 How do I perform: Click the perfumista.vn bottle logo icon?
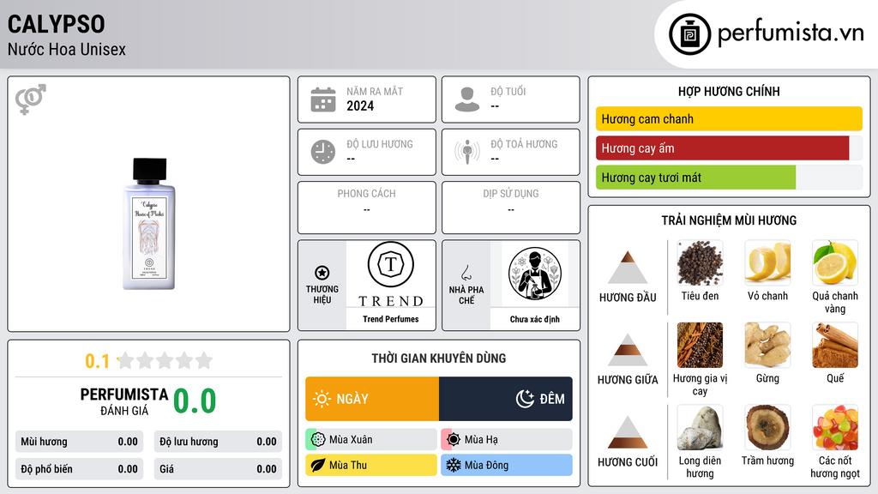(689, 34)
